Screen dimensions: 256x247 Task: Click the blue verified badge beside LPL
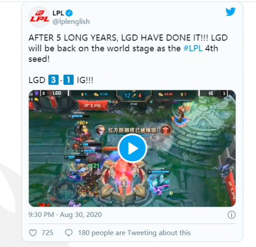[69, 13]
